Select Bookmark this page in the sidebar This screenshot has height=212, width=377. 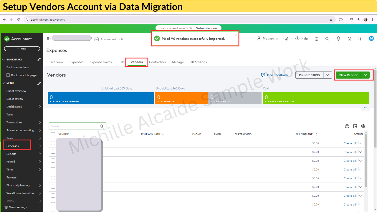(22, 75)
